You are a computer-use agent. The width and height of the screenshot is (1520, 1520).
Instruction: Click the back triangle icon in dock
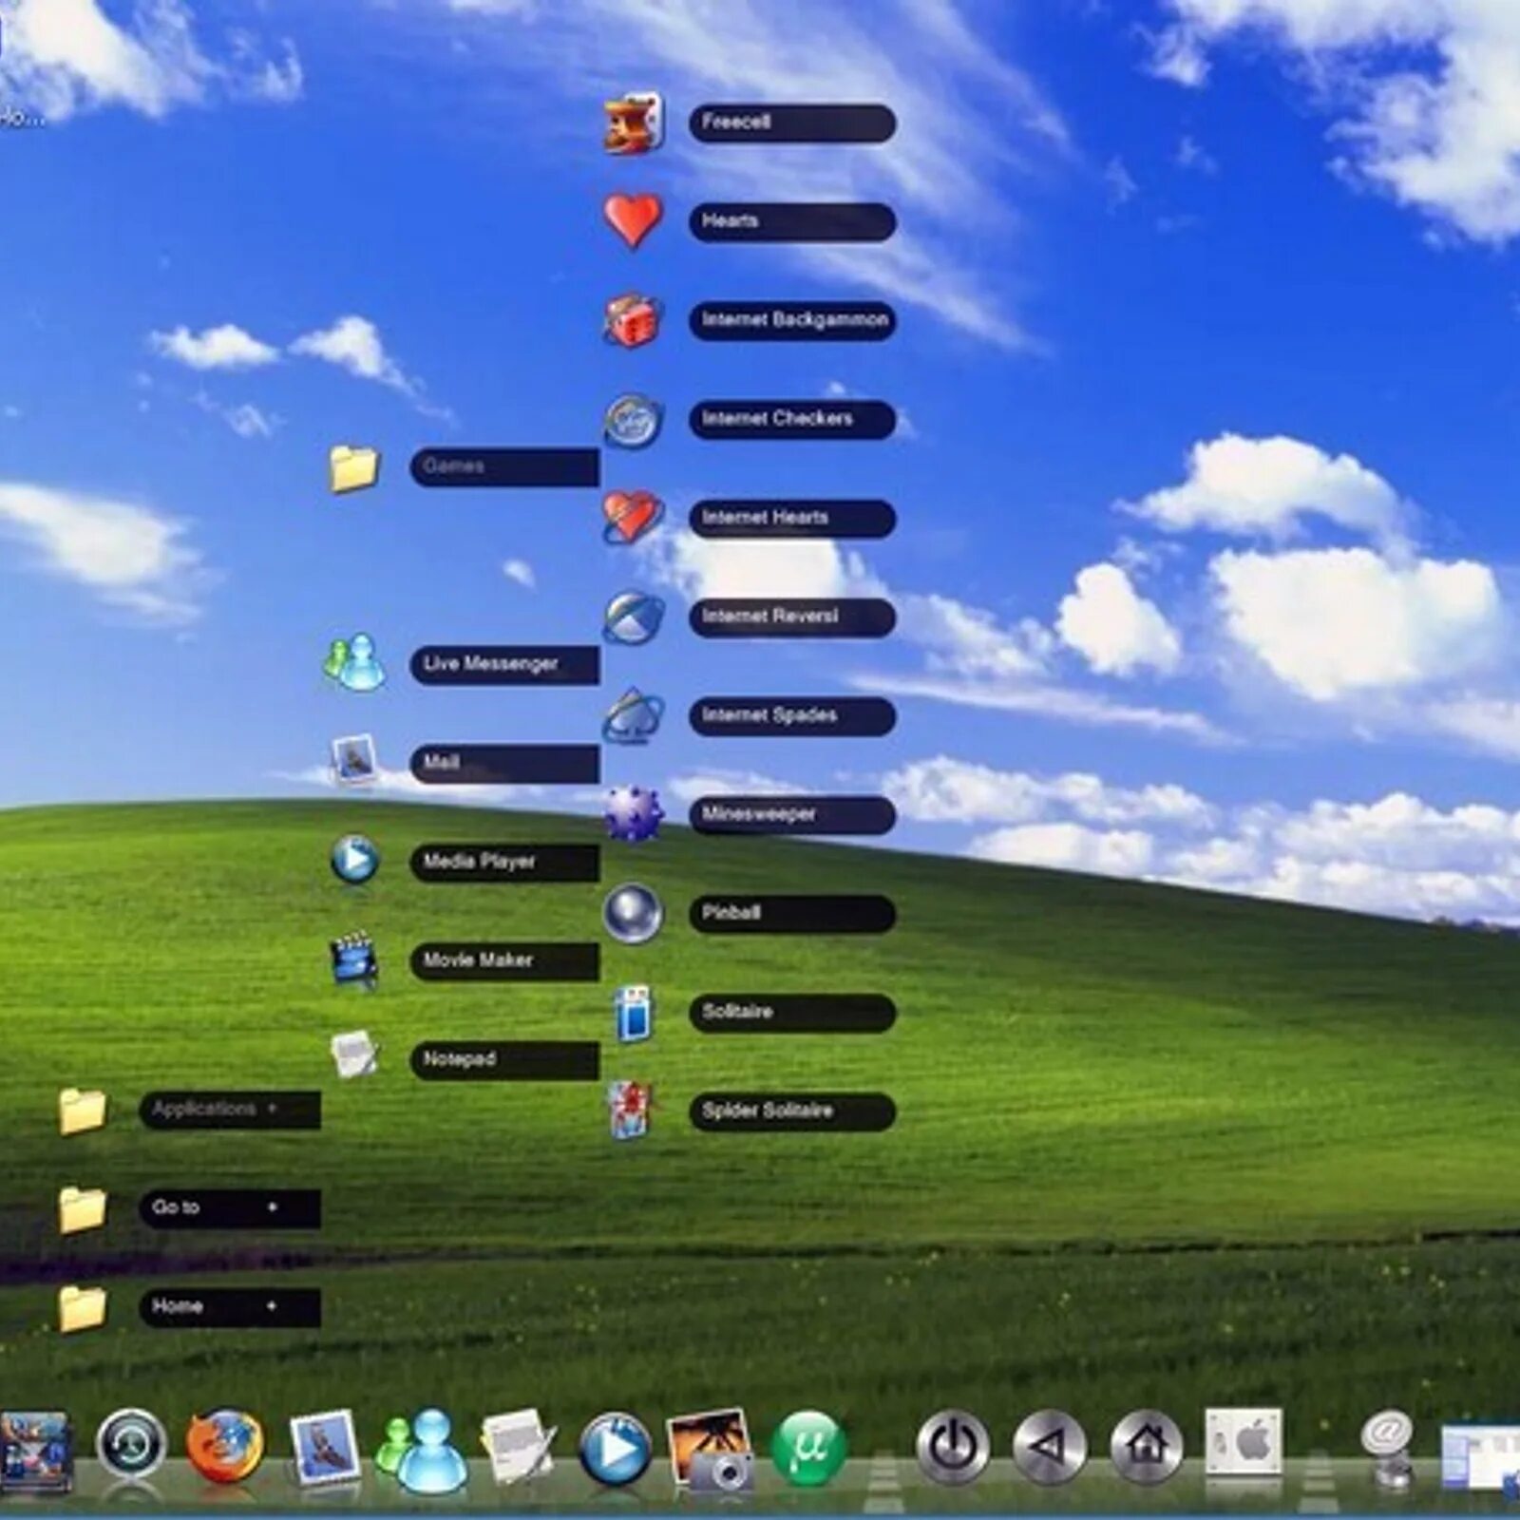pos(1050,1448)
